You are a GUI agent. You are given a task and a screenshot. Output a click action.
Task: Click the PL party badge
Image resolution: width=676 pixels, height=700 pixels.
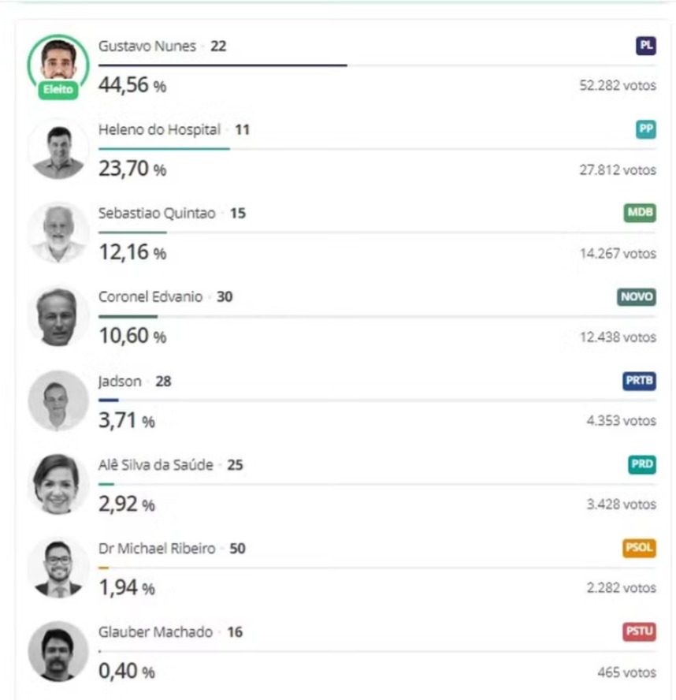[645, 46]
